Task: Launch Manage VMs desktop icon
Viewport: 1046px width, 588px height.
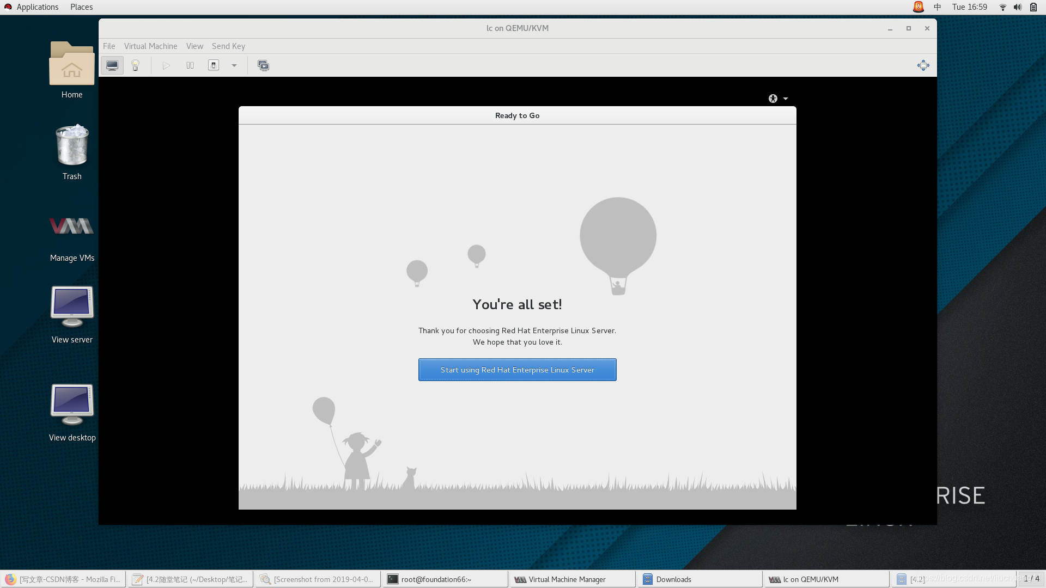Action: pos(72,238)
